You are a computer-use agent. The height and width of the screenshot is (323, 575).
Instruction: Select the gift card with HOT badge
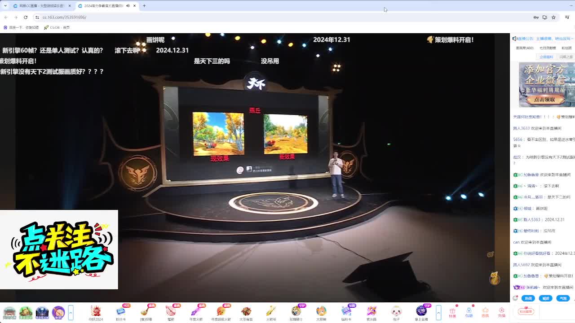[121, 311]
